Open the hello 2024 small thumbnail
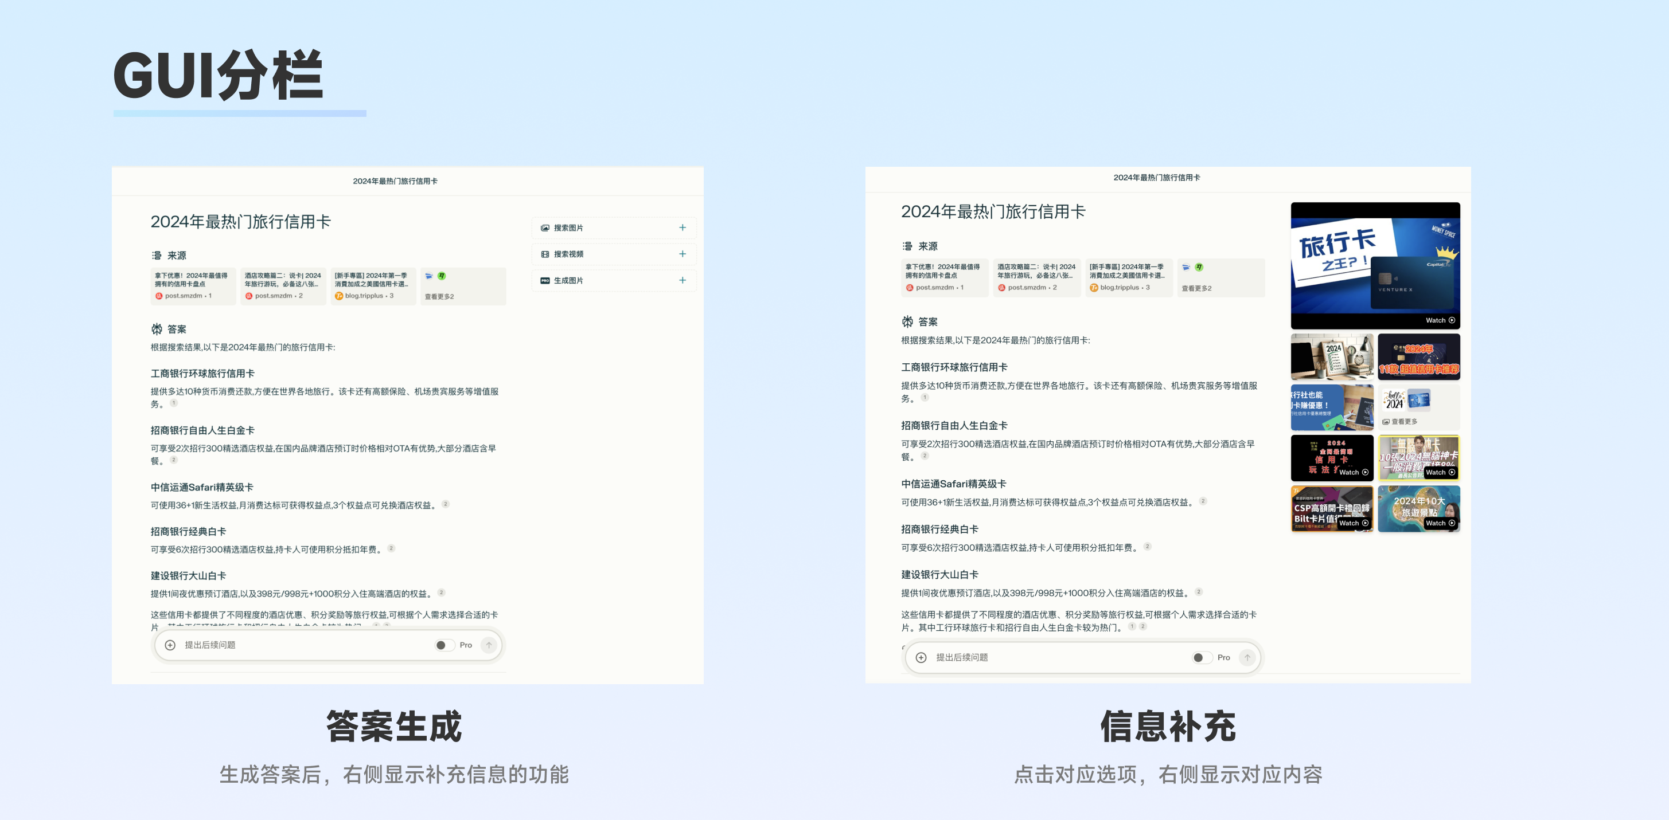Image resolution: width=1669 pixels, height=820 pixels. click(x=1394, y=400)
